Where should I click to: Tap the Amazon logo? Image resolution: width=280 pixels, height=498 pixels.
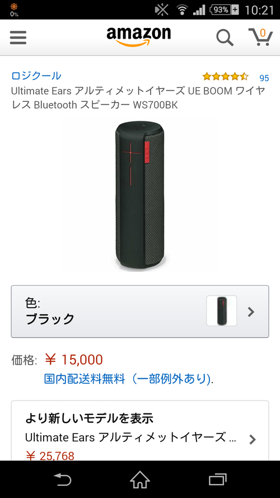pos(138,37)
